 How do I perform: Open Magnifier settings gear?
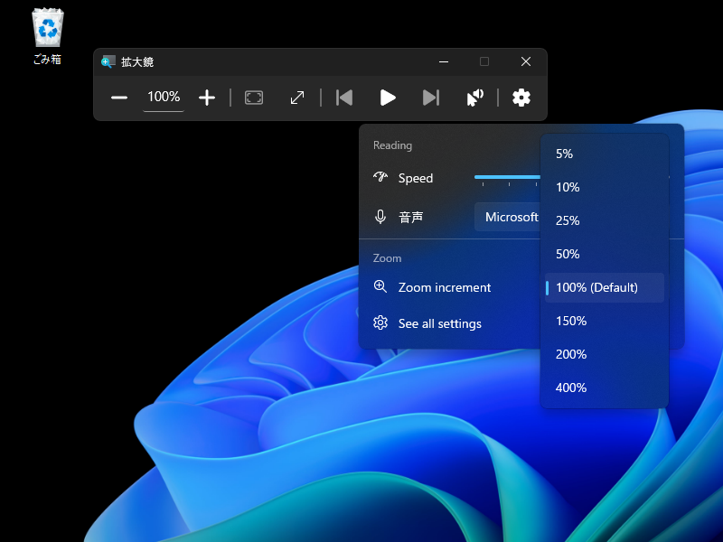521,98
